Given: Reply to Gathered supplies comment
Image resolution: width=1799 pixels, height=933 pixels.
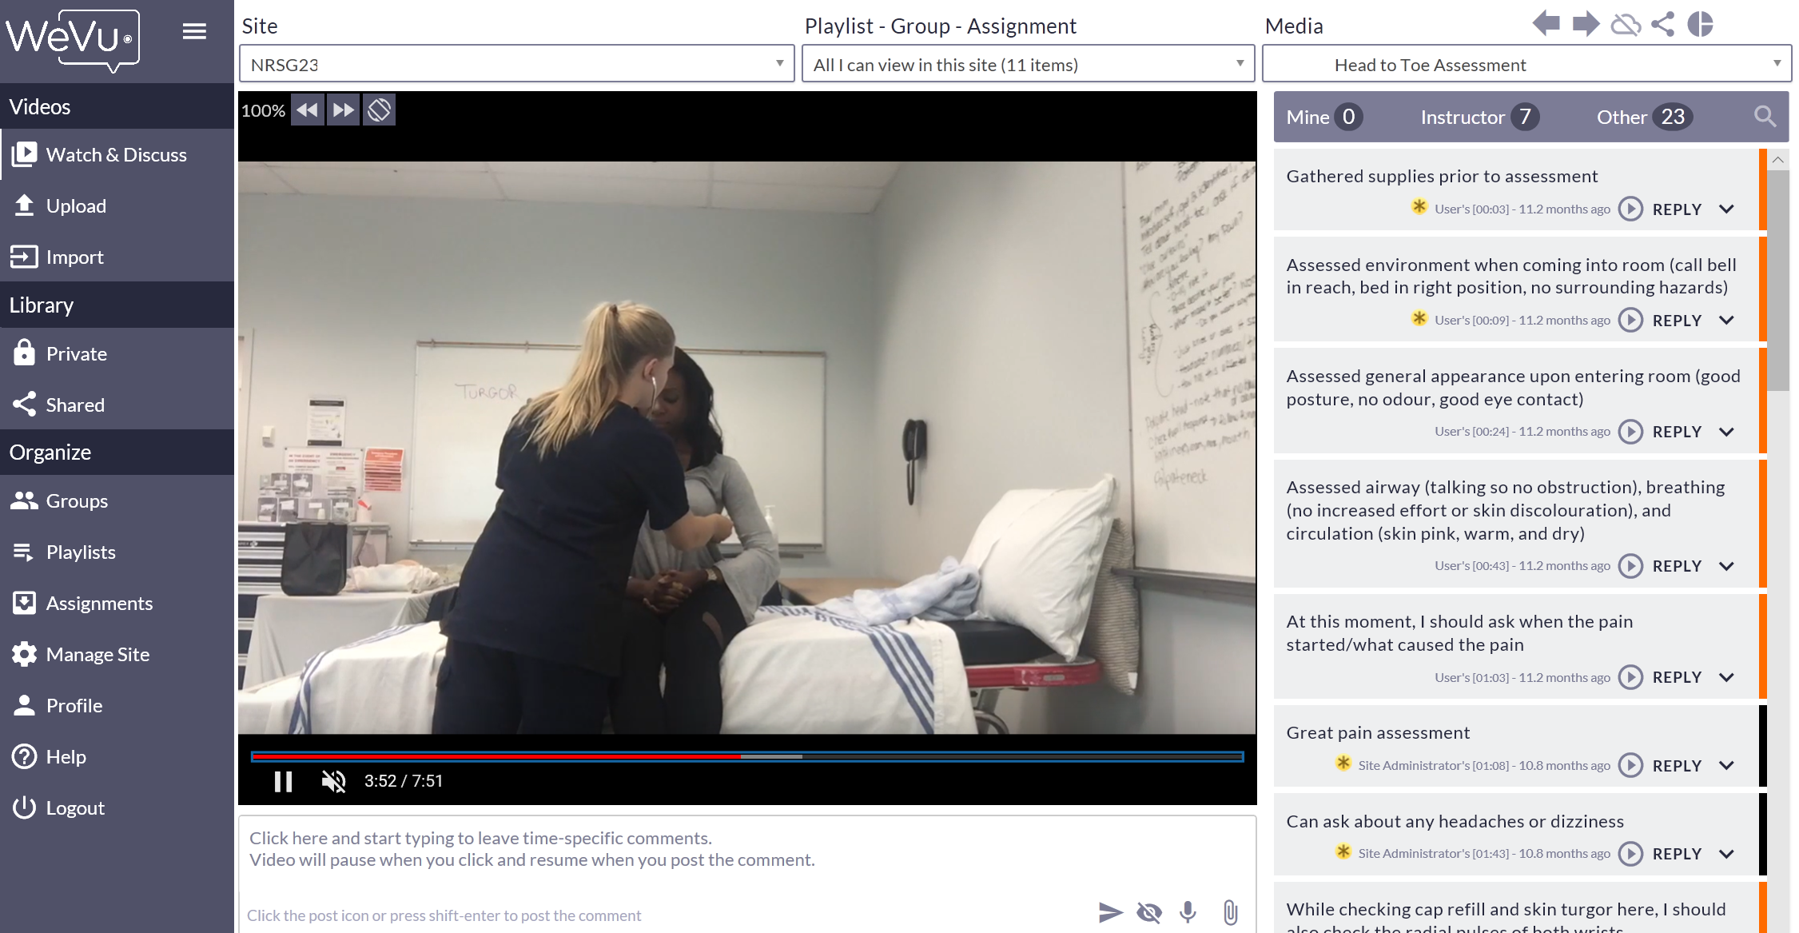Looking at the screenshot, I should click(x=1677, y=209).
